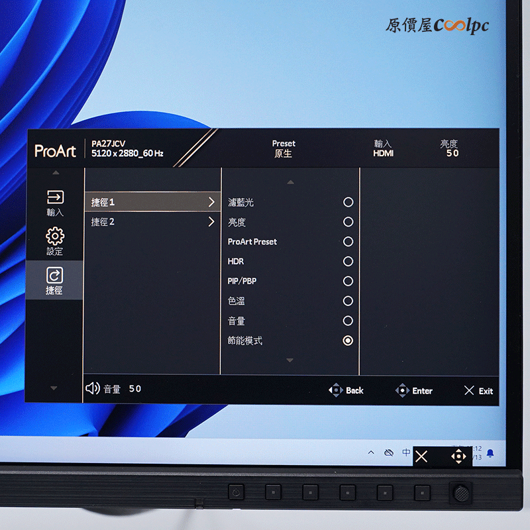The height and width of the screenshot is (530, 530).
Task: Click the Back label in footer
Action: [x=354, y=391]
